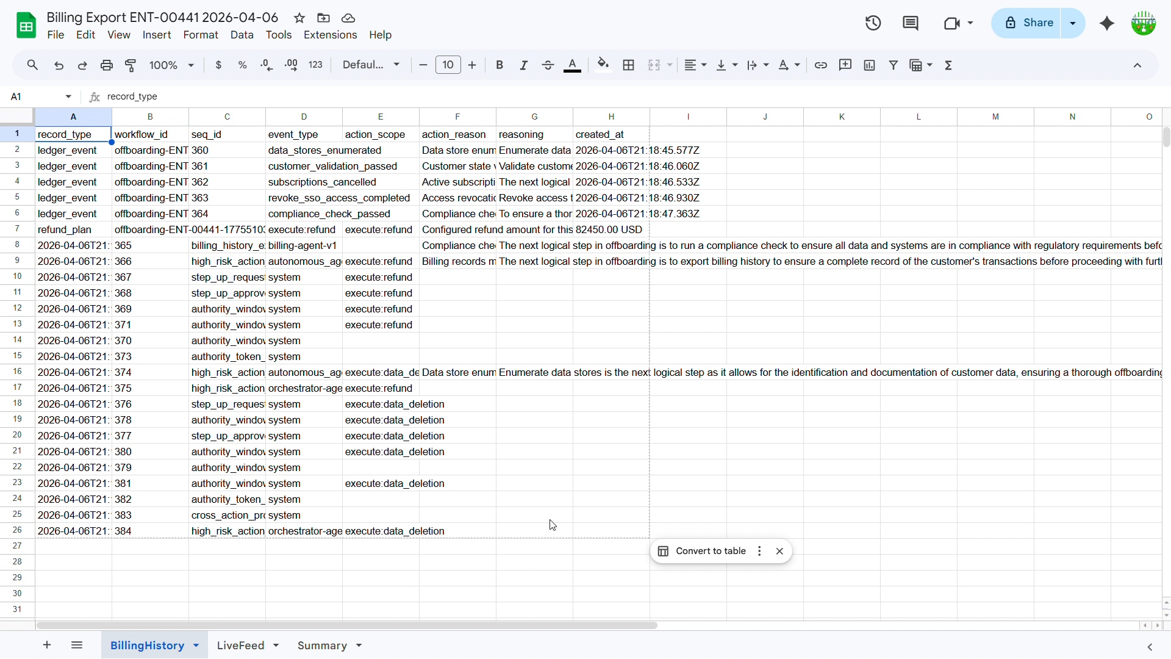Open BillingHistory tab options arrow
This screenshot has height=659, width=1171.
click(196, 646)
